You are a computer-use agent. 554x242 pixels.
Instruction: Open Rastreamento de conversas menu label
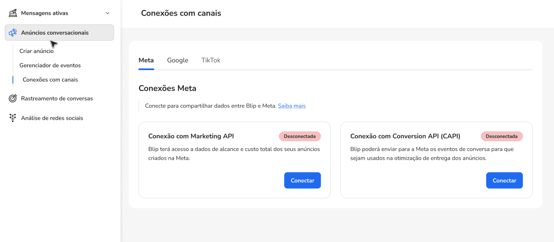pos(57,98)
